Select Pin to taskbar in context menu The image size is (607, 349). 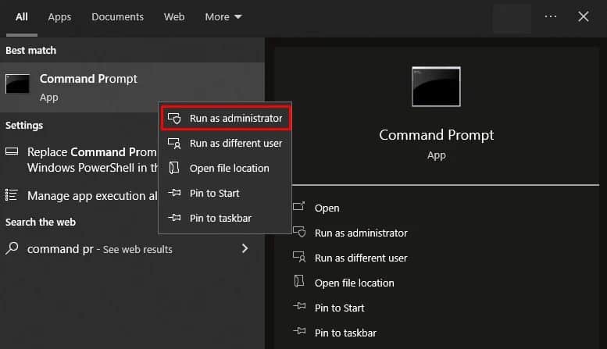pyautogui.click(x=225, y=218)
